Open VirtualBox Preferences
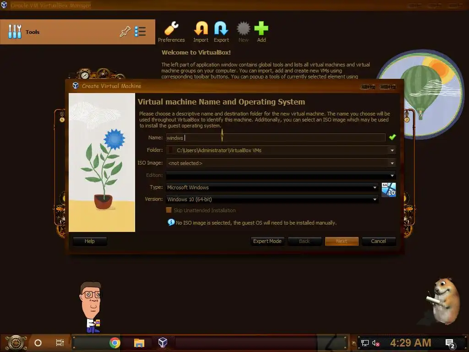Viewport: 469px width, 352px height. 171,32
